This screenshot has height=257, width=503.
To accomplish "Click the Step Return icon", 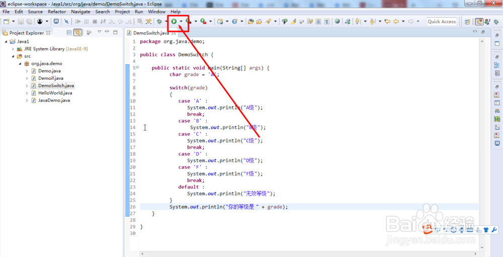I will click(128, 22).
